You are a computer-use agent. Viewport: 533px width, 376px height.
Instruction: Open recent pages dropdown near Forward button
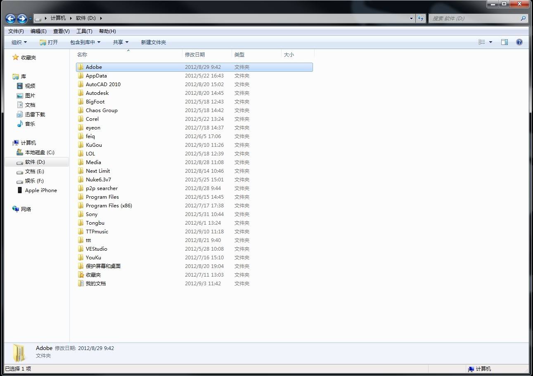pyautogui.click(x=30, y=19)
